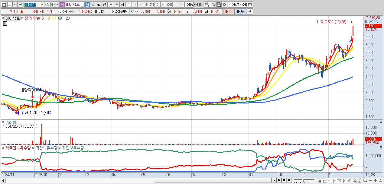Image resolution: width=384 pixels, height=184 pixels.
Task: Click the minus zoom-out icon at bottom right
Action: 370,181
